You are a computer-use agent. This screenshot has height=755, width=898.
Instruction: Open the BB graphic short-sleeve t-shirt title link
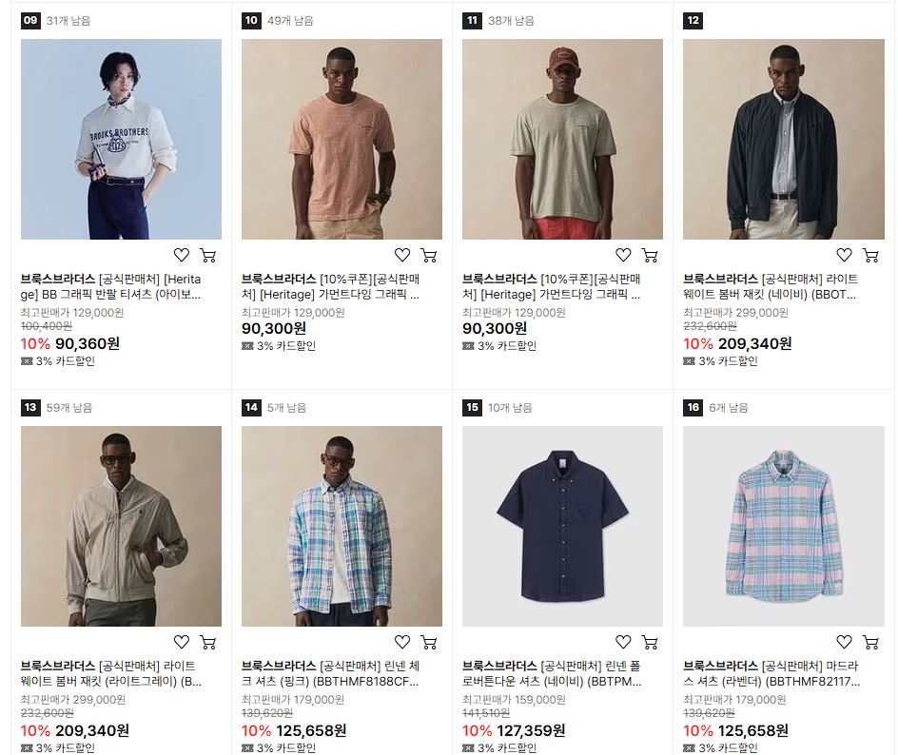point(111,287)
